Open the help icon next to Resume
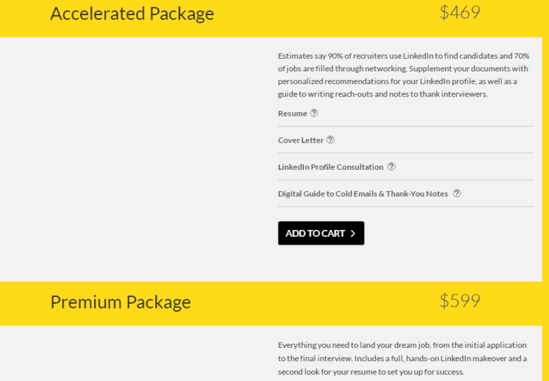 click(x=314, y=113)
